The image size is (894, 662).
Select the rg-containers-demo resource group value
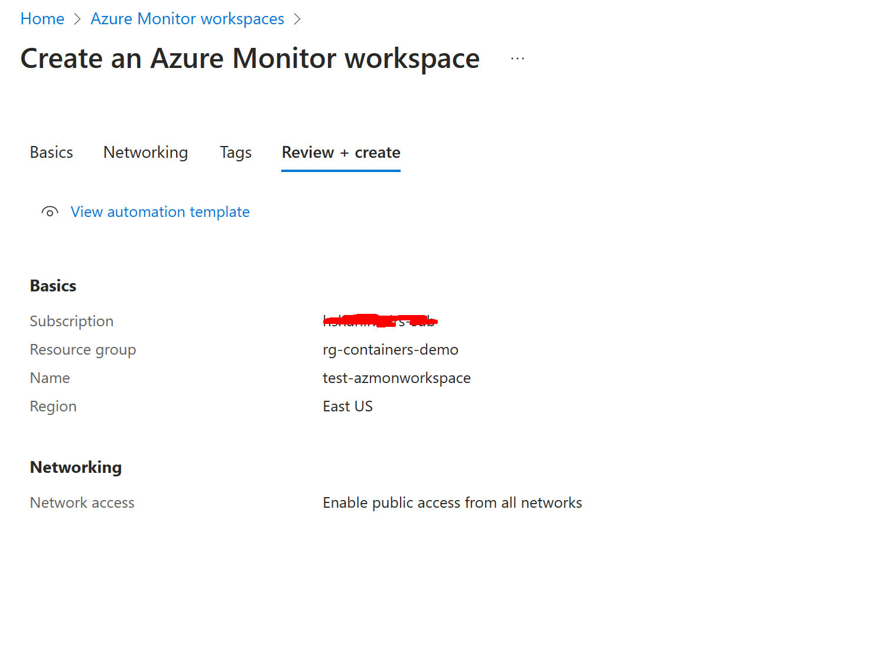[x=391, y=349]
